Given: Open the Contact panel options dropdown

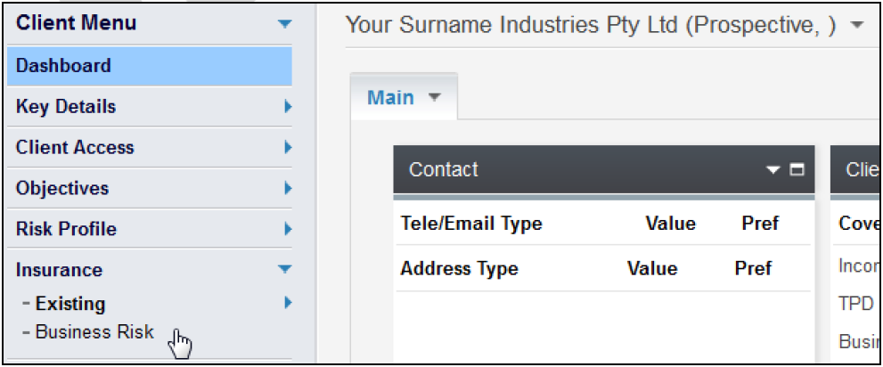Looking at the screenshot, I should tap(773, 169).
